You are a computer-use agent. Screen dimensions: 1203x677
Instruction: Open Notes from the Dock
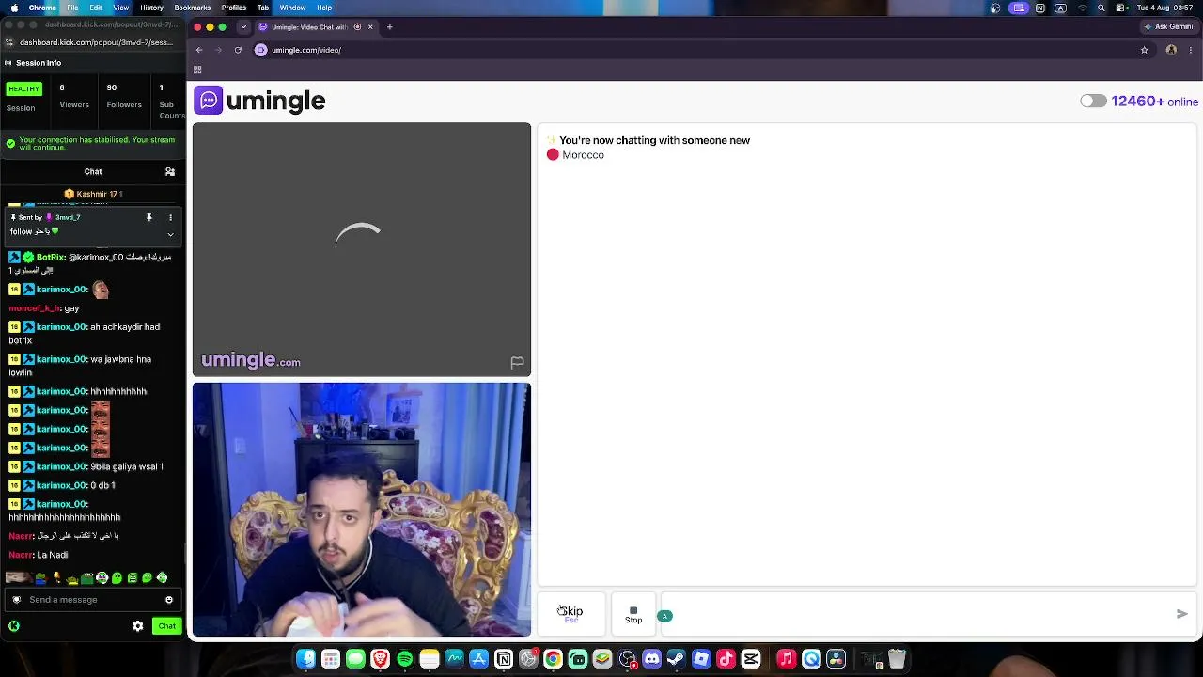tap(430, 659)
